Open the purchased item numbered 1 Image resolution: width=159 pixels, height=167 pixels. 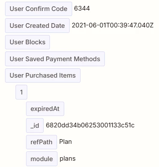pos(21,92)
